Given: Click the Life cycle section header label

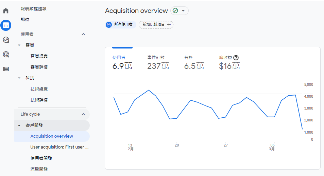Looking at the screenshot, I should (x=30, y=114).
